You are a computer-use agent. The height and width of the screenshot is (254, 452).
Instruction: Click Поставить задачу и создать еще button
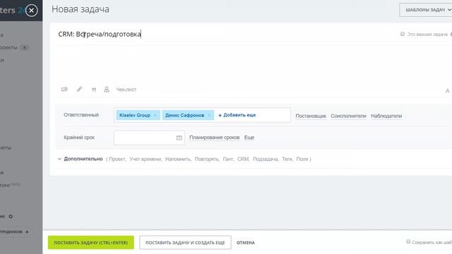click(x=185, y=243)
